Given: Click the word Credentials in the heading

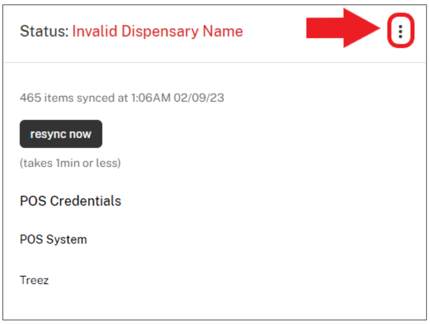Looking at the screenshot, I should point(86,201).
